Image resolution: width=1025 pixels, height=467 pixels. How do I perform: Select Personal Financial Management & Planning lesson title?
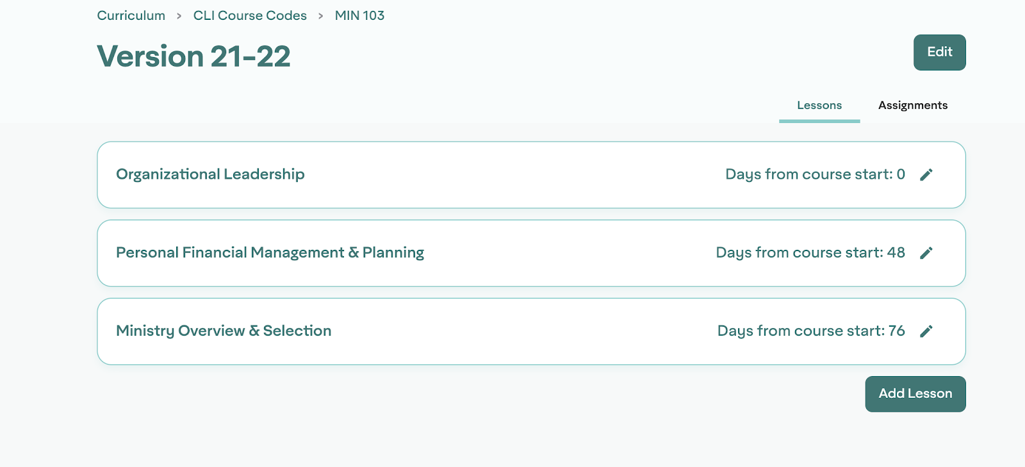pyautogui.click(x=270, y=252)
